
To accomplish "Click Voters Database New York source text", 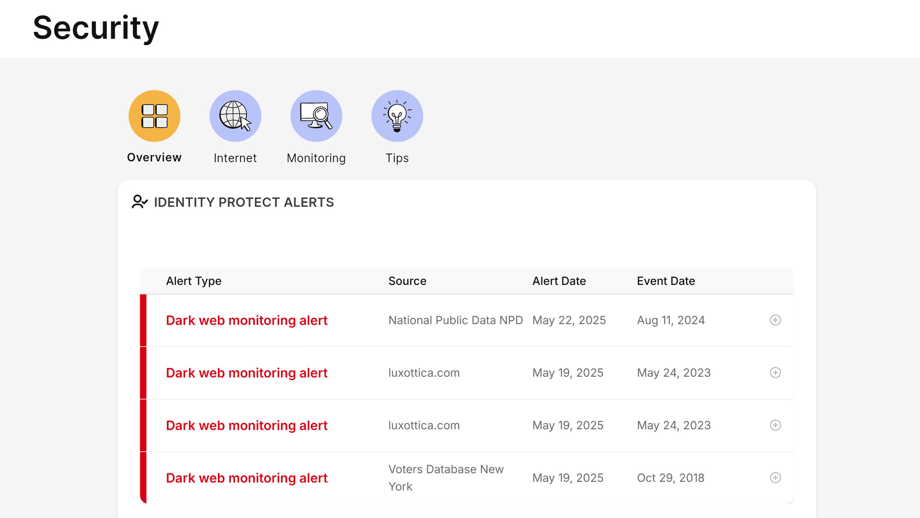I will (x=445, y=477).
